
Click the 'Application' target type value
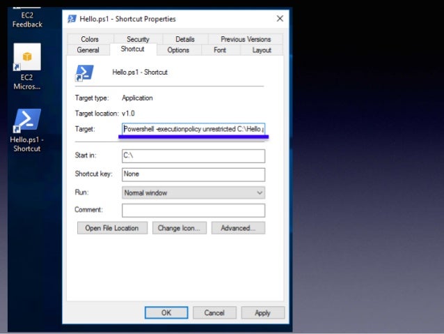pyautogui.click(x=137, y=98)
